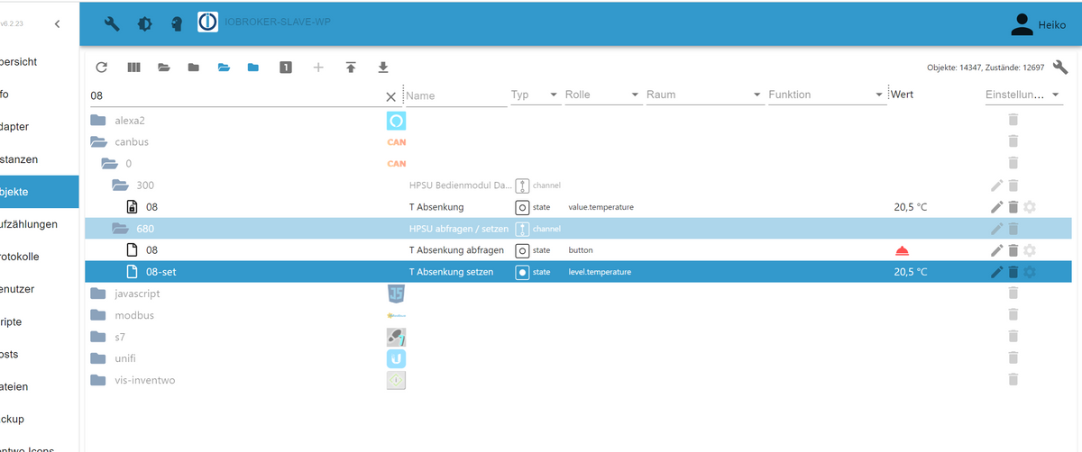The height and width of the screenshot is (452, 1082).
Task: Click the red button icon for T Absenkung abfragen
Action: click(902, 250)
